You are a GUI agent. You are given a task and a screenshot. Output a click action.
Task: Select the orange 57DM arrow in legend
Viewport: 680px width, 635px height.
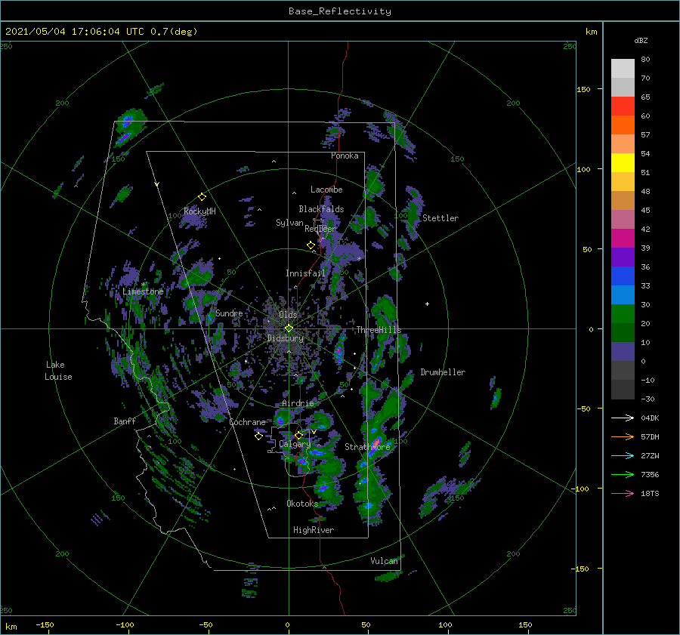623,437
